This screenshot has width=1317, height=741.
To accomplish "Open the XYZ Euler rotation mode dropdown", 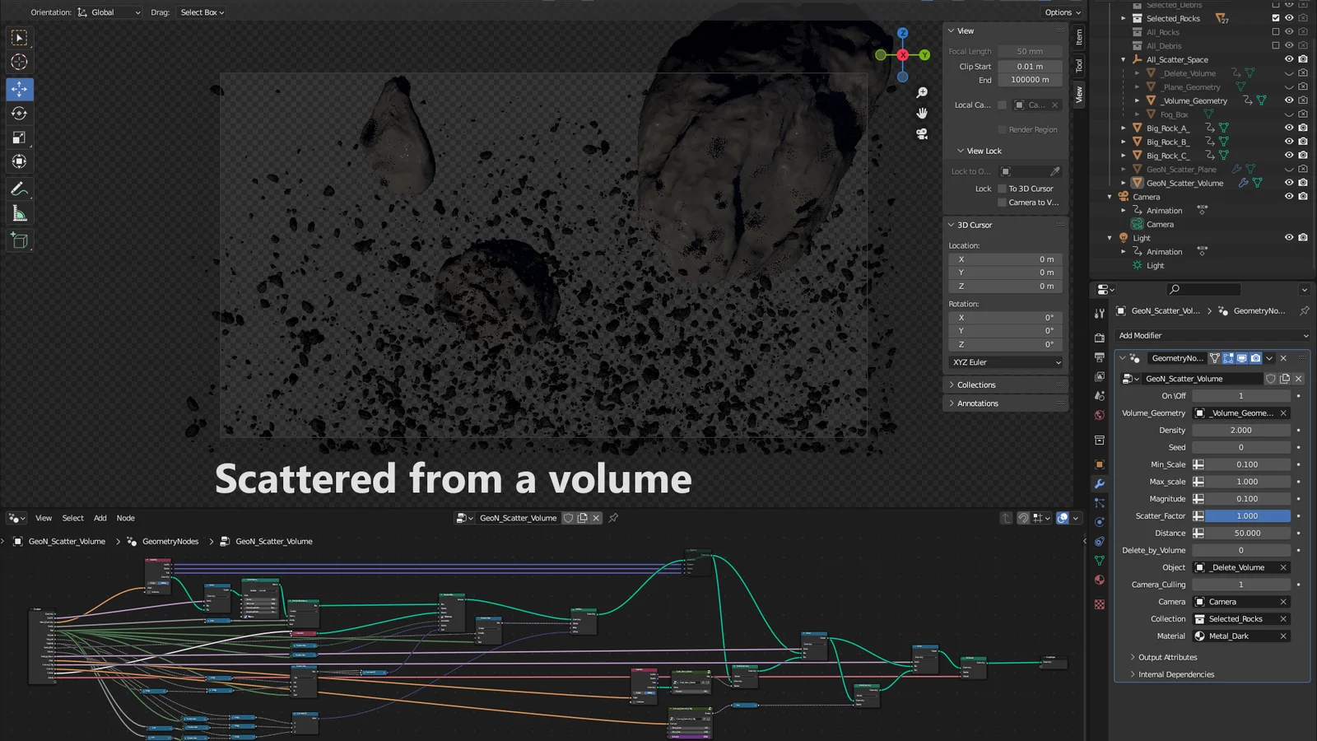I will tap(1004, 362).
